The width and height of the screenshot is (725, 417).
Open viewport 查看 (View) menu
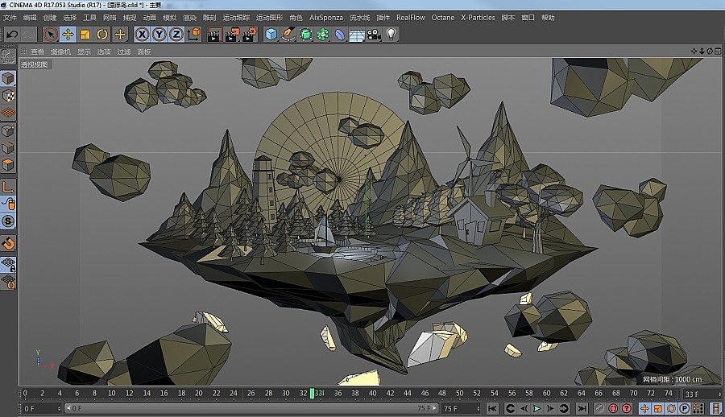(37, 52)
